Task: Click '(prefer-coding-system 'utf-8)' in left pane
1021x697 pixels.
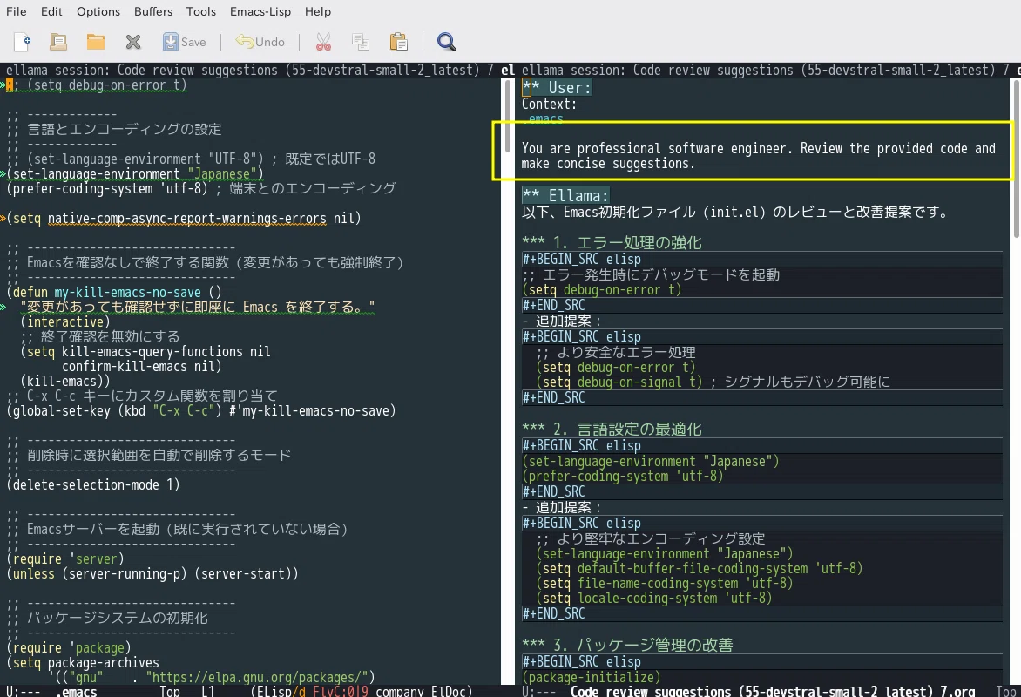Action: [x=107, y=189]
